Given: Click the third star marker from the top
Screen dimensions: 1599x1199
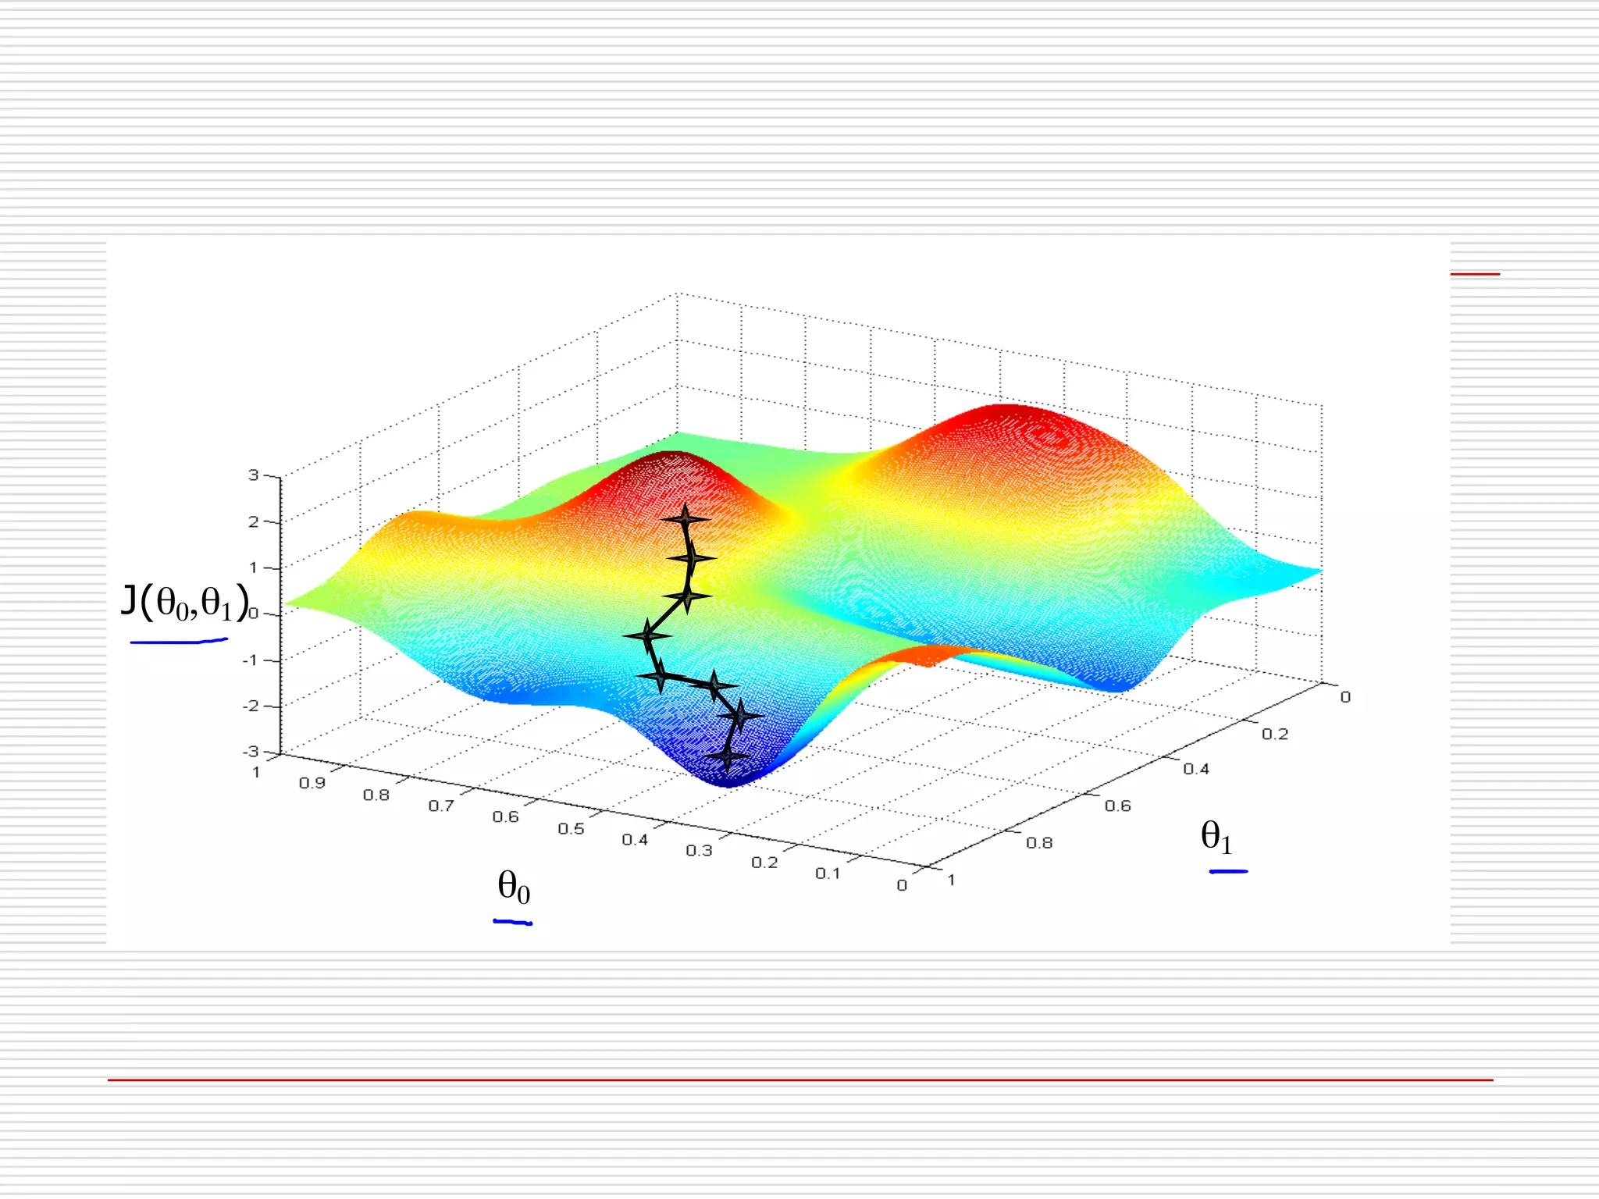Looking at the screenshot, I should (687, 597).
